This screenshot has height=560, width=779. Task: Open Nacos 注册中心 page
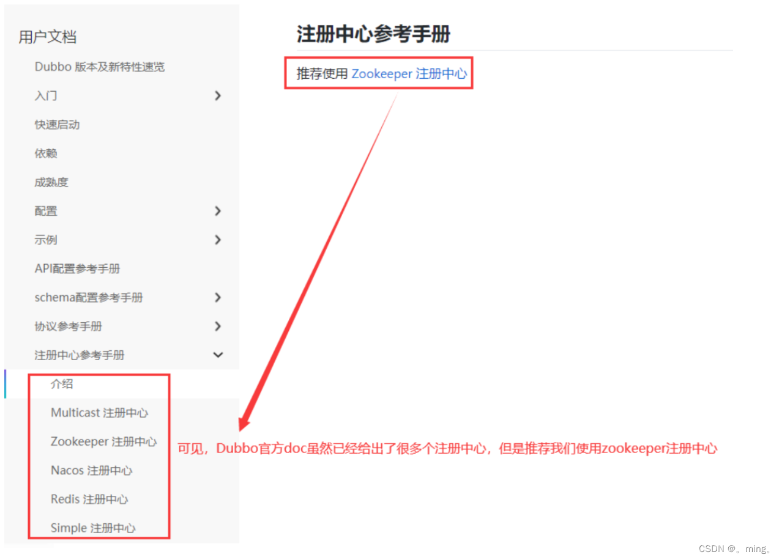(x=91, y=470)
